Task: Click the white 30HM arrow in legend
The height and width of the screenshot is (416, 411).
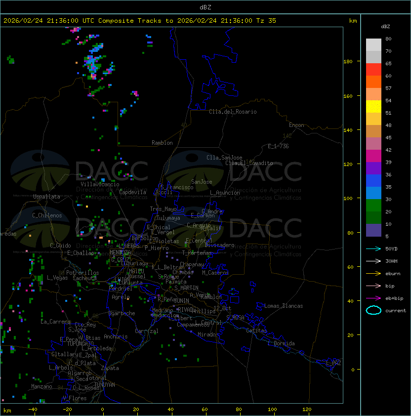Action: tap(373, 261)
